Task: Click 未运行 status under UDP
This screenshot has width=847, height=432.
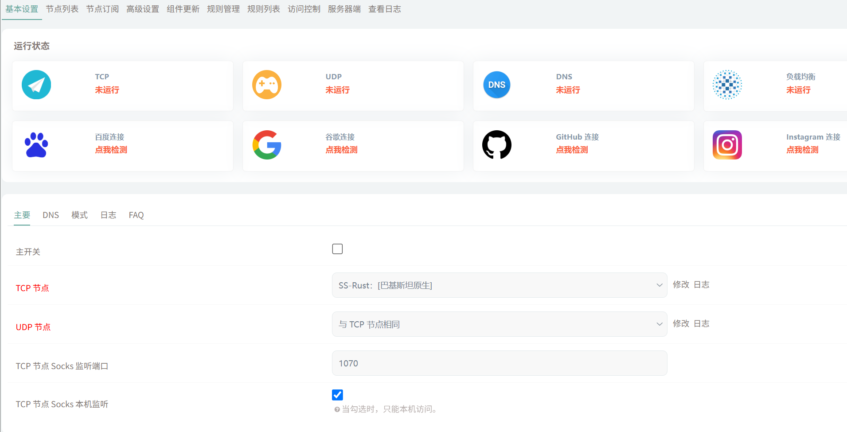Action: click(338, 90)
